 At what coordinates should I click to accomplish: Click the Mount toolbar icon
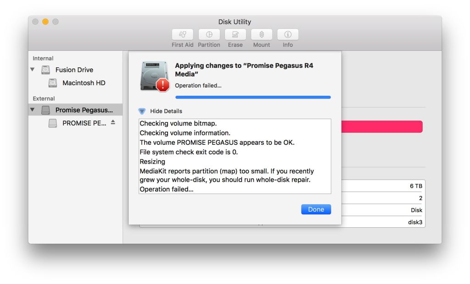[x=262, y=35]
